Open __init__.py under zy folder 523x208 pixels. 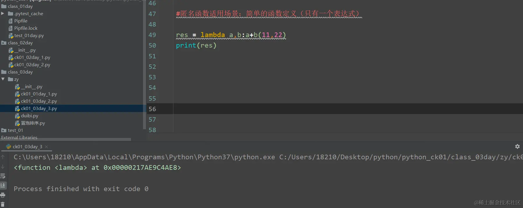tap(29, 86)
